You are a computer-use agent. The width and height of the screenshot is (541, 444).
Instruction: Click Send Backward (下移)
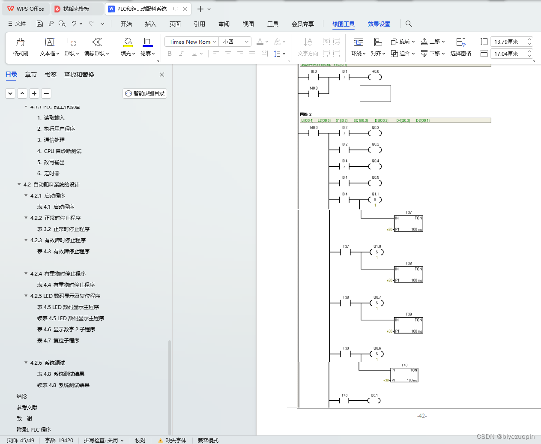[x=433, y=54]
